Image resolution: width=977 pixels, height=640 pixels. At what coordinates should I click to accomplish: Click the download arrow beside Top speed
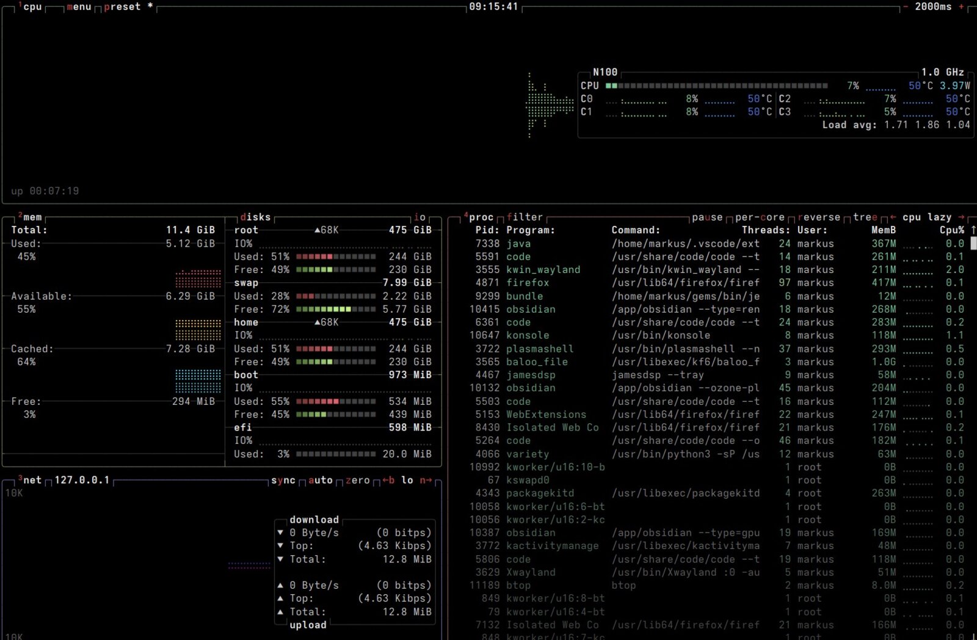(x=280, y=545)
